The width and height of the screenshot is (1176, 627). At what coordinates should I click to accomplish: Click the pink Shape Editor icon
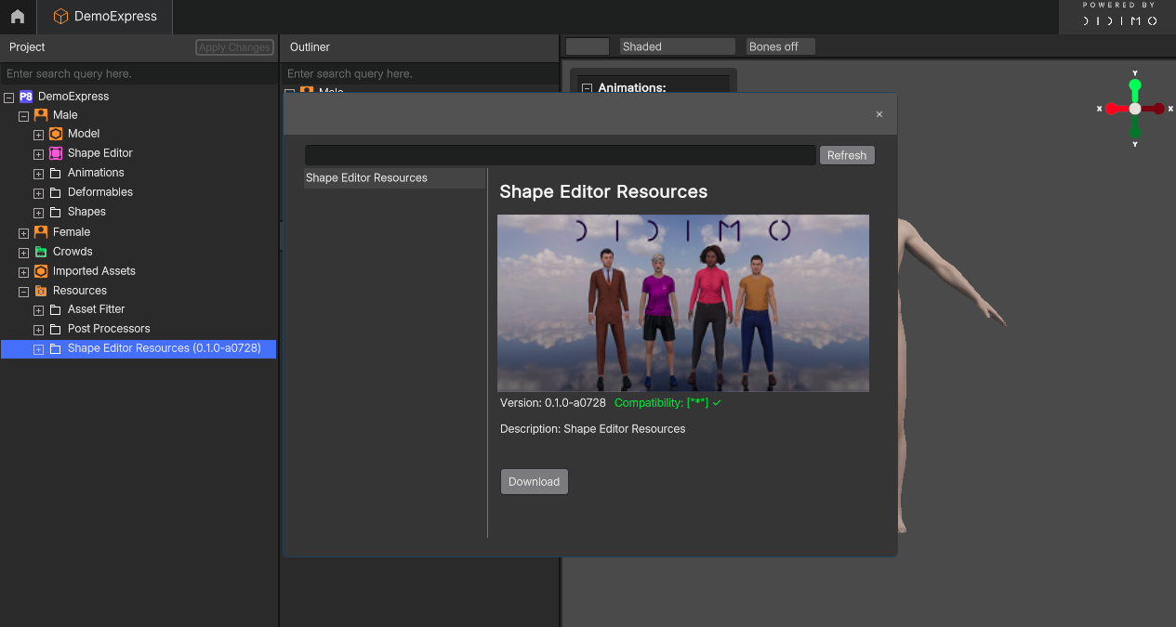point(56,153)
